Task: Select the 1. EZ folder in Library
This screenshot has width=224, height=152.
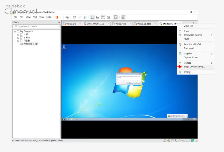Action: tap(26, 34)
